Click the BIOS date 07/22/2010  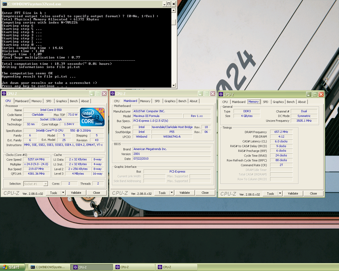[172, 159]
